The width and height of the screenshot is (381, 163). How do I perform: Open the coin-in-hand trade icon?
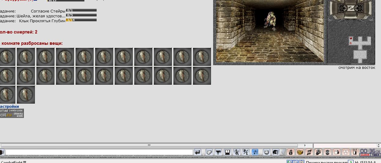point(318,152)
